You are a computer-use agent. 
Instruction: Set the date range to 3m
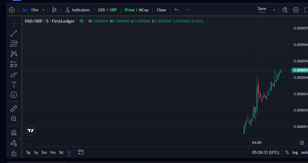click(x=44, y=153)
